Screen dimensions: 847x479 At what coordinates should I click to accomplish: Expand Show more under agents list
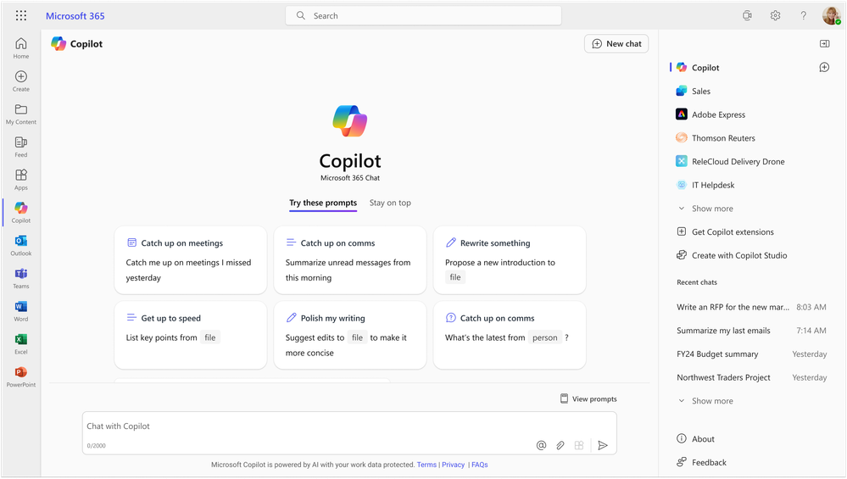[x=706, y=209]
